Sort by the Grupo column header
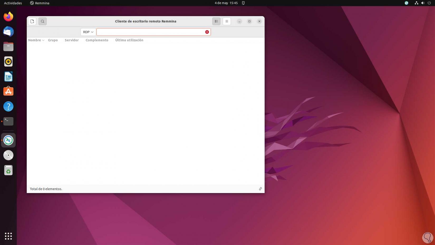 [53, 40]
